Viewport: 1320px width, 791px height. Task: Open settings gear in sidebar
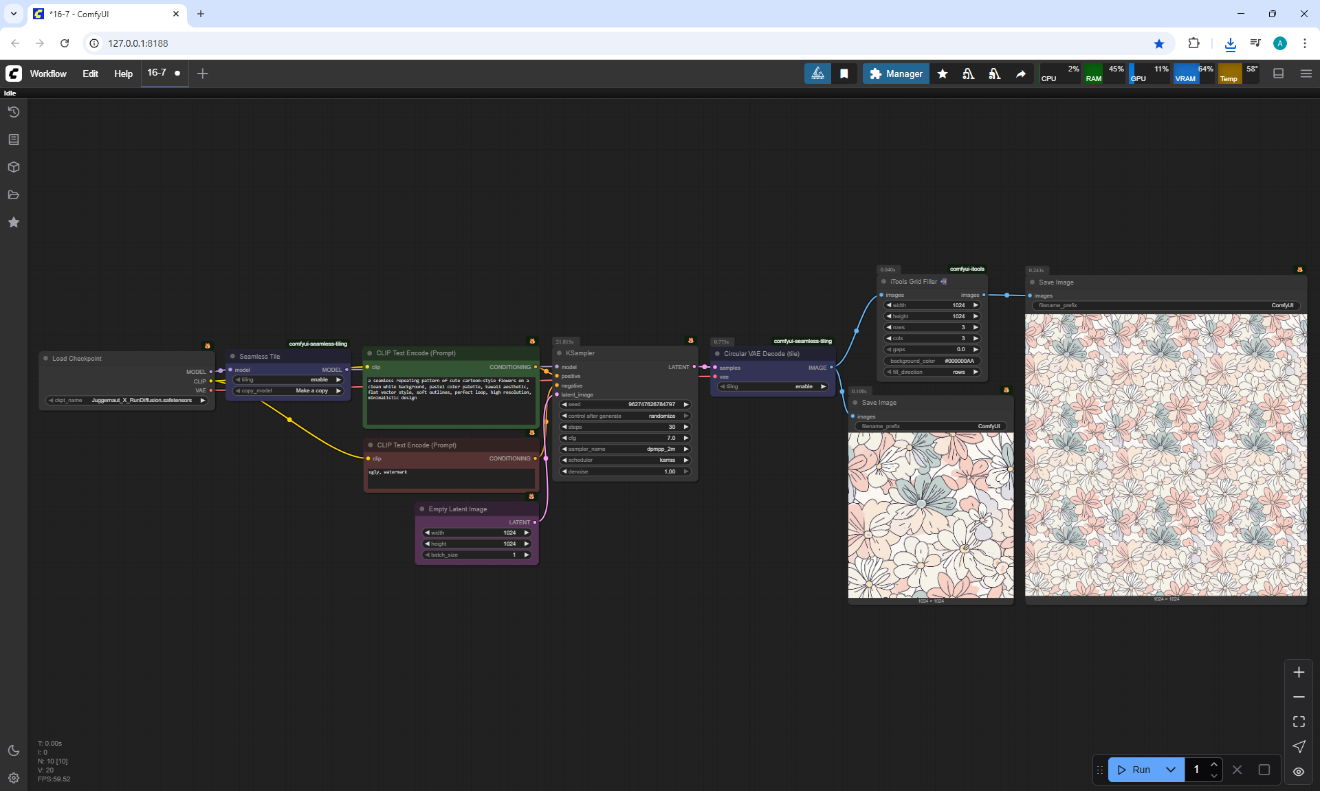coord(13,778)
